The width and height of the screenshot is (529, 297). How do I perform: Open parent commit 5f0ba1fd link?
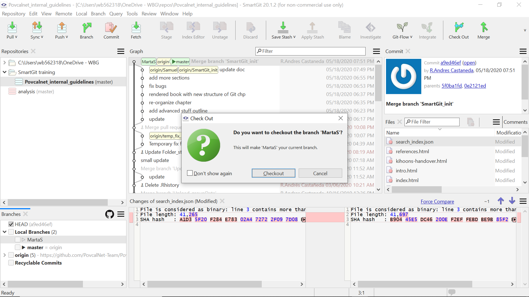[x=452, y=86]
